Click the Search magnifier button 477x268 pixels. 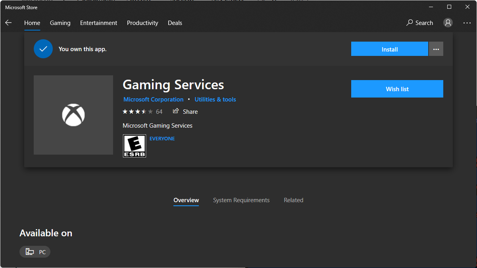pyautogui.click(x=419, y=23)
